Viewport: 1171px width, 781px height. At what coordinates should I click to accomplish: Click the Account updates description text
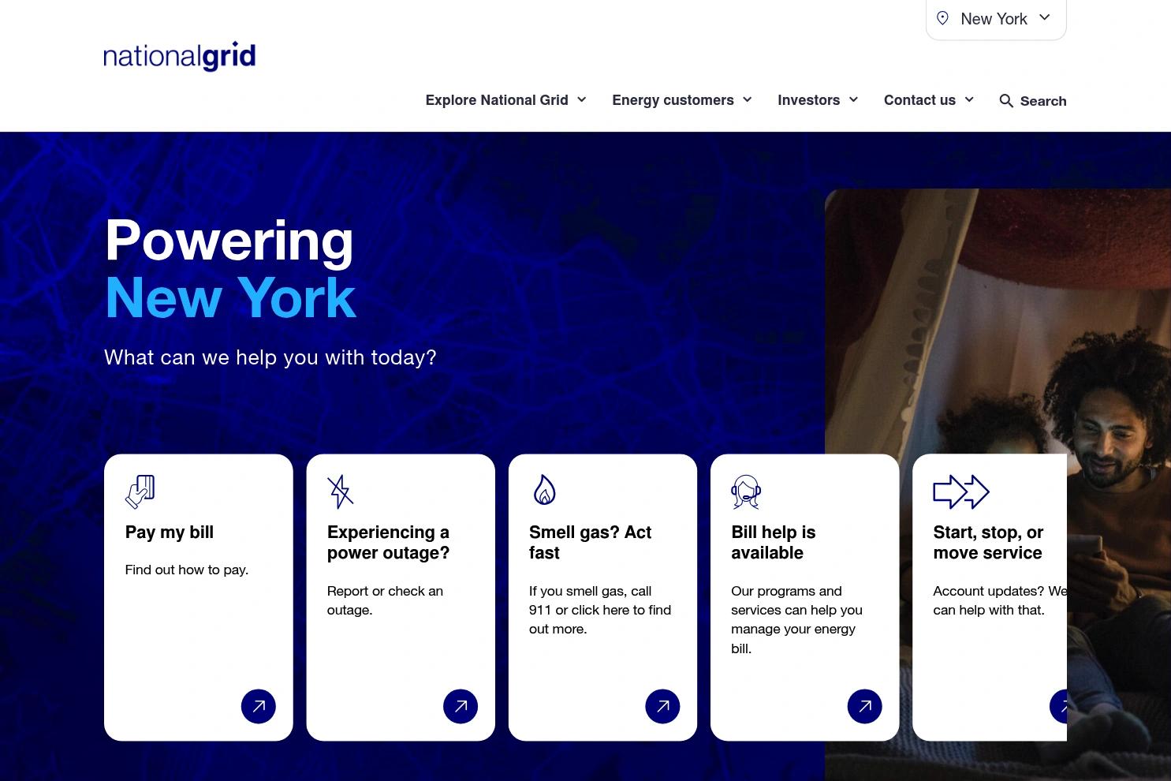click(1000, 600)
